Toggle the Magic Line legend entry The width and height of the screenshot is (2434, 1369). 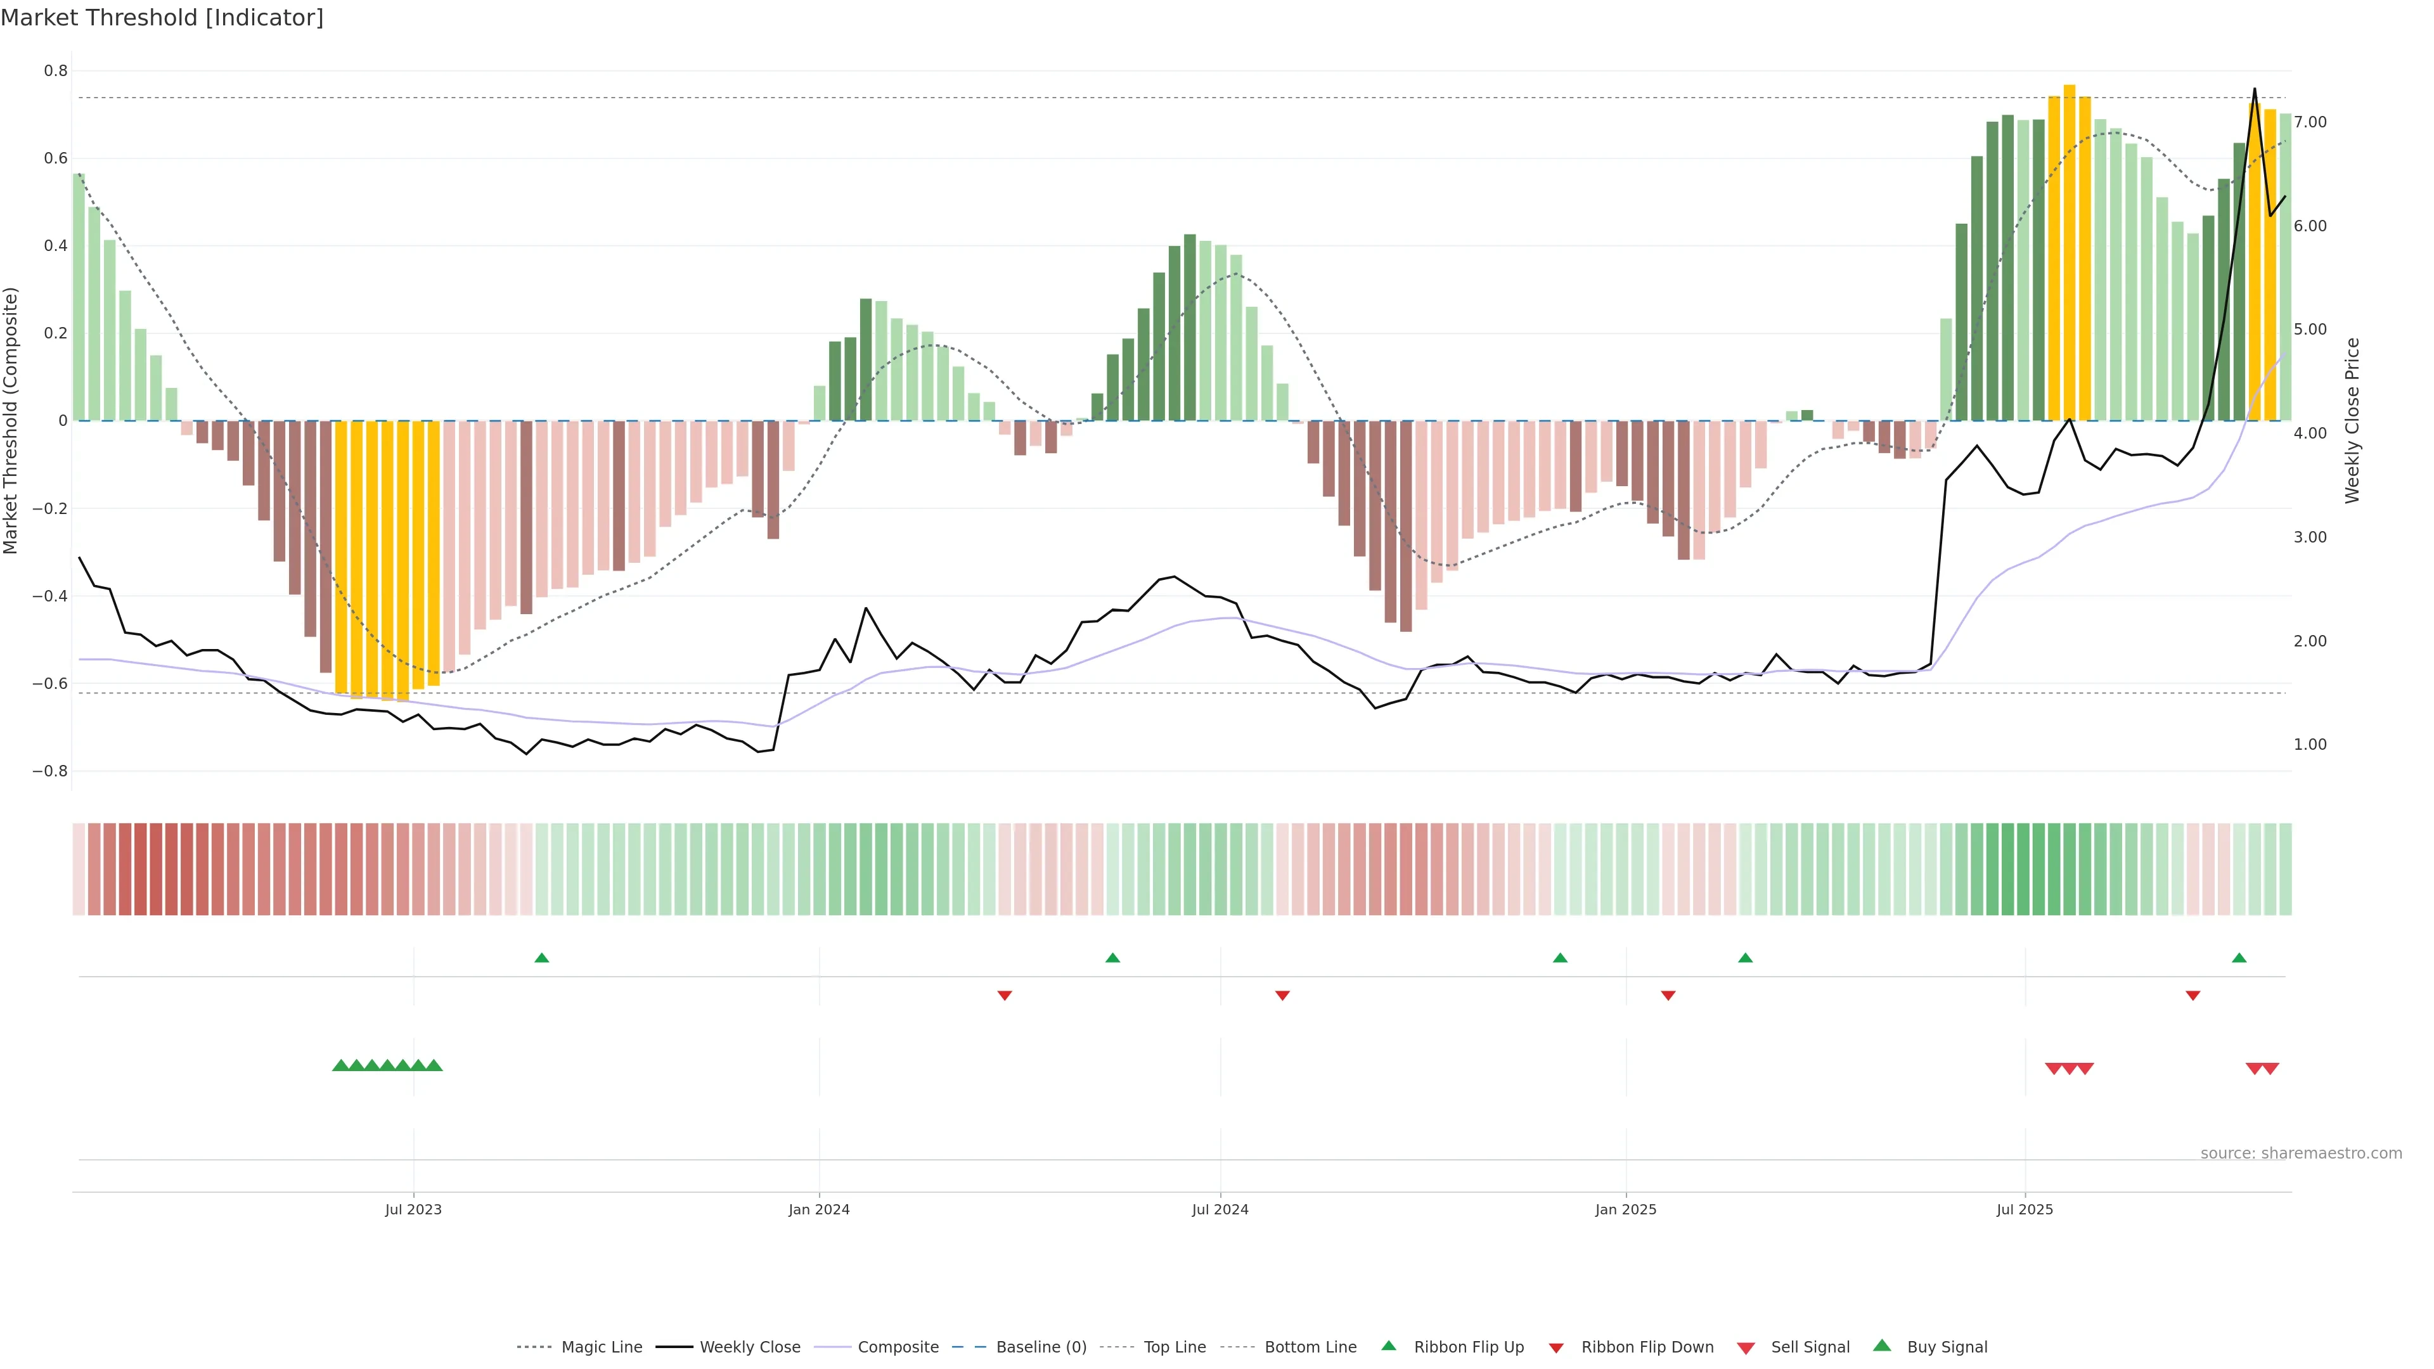tap(601, 1347)
